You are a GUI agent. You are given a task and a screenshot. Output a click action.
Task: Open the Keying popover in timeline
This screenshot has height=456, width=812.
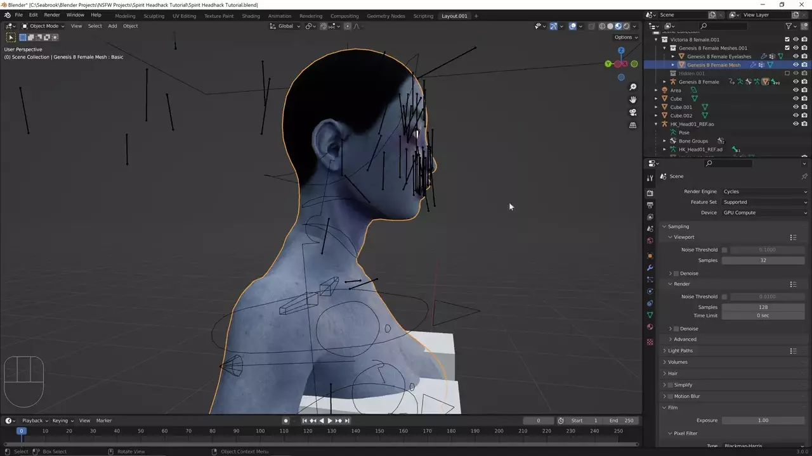click(x=62, y=421)
